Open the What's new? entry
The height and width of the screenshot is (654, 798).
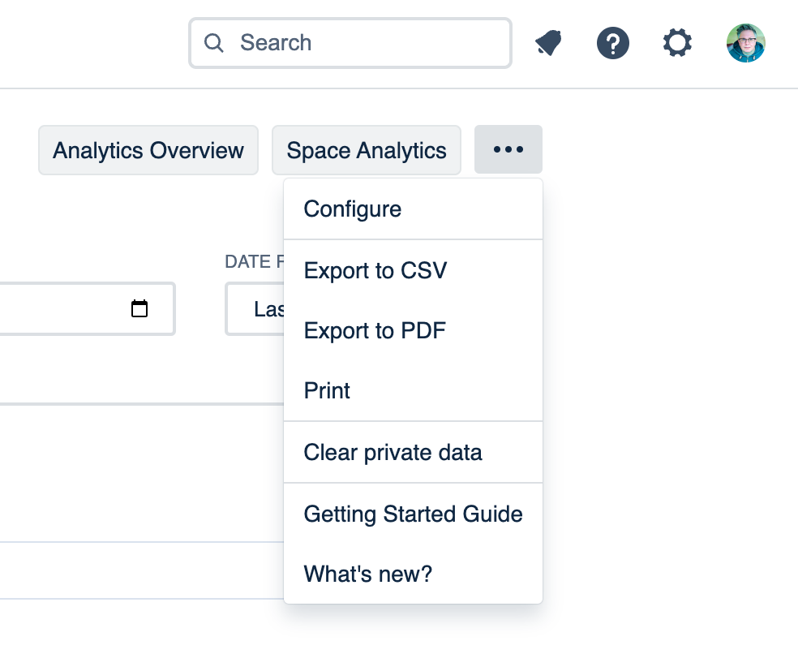coord(368,574)
